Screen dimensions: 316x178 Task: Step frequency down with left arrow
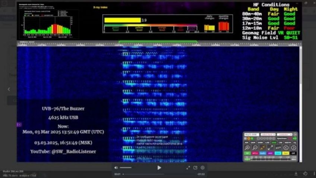(286, 148)
